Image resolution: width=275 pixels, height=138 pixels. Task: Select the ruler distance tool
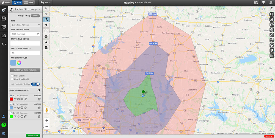pyautogui.click(x=272, y=35)
